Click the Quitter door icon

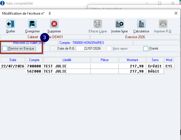pos(11,24)
